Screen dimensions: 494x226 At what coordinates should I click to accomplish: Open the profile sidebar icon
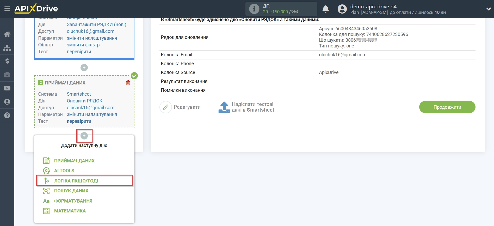click(7, 102)
